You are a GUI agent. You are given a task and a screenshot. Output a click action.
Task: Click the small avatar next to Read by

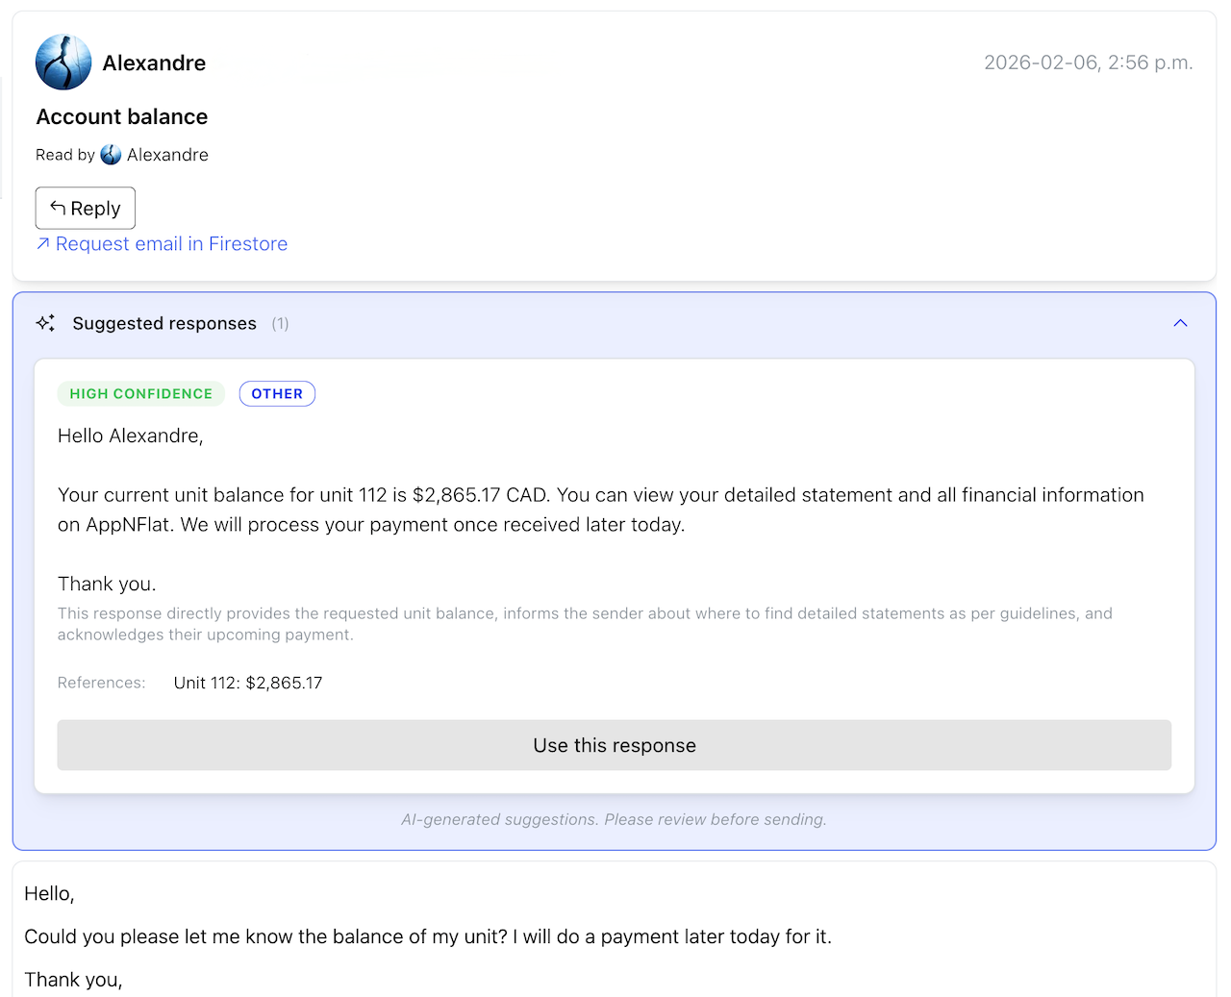(x=111, y=154)
